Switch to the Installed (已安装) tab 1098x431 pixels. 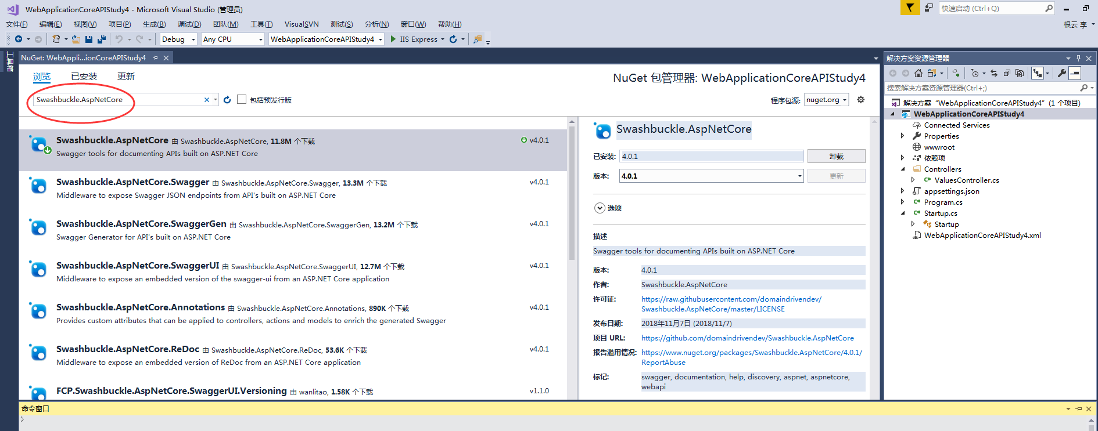(x=84, y=77)
